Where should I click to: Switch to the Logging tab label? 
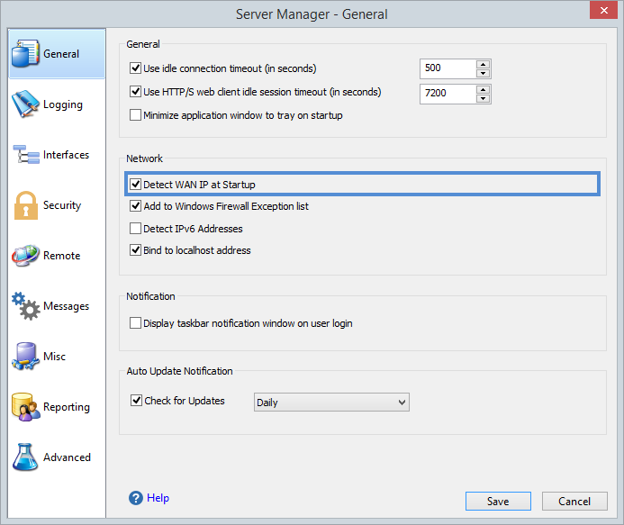[x=63, y=104]
